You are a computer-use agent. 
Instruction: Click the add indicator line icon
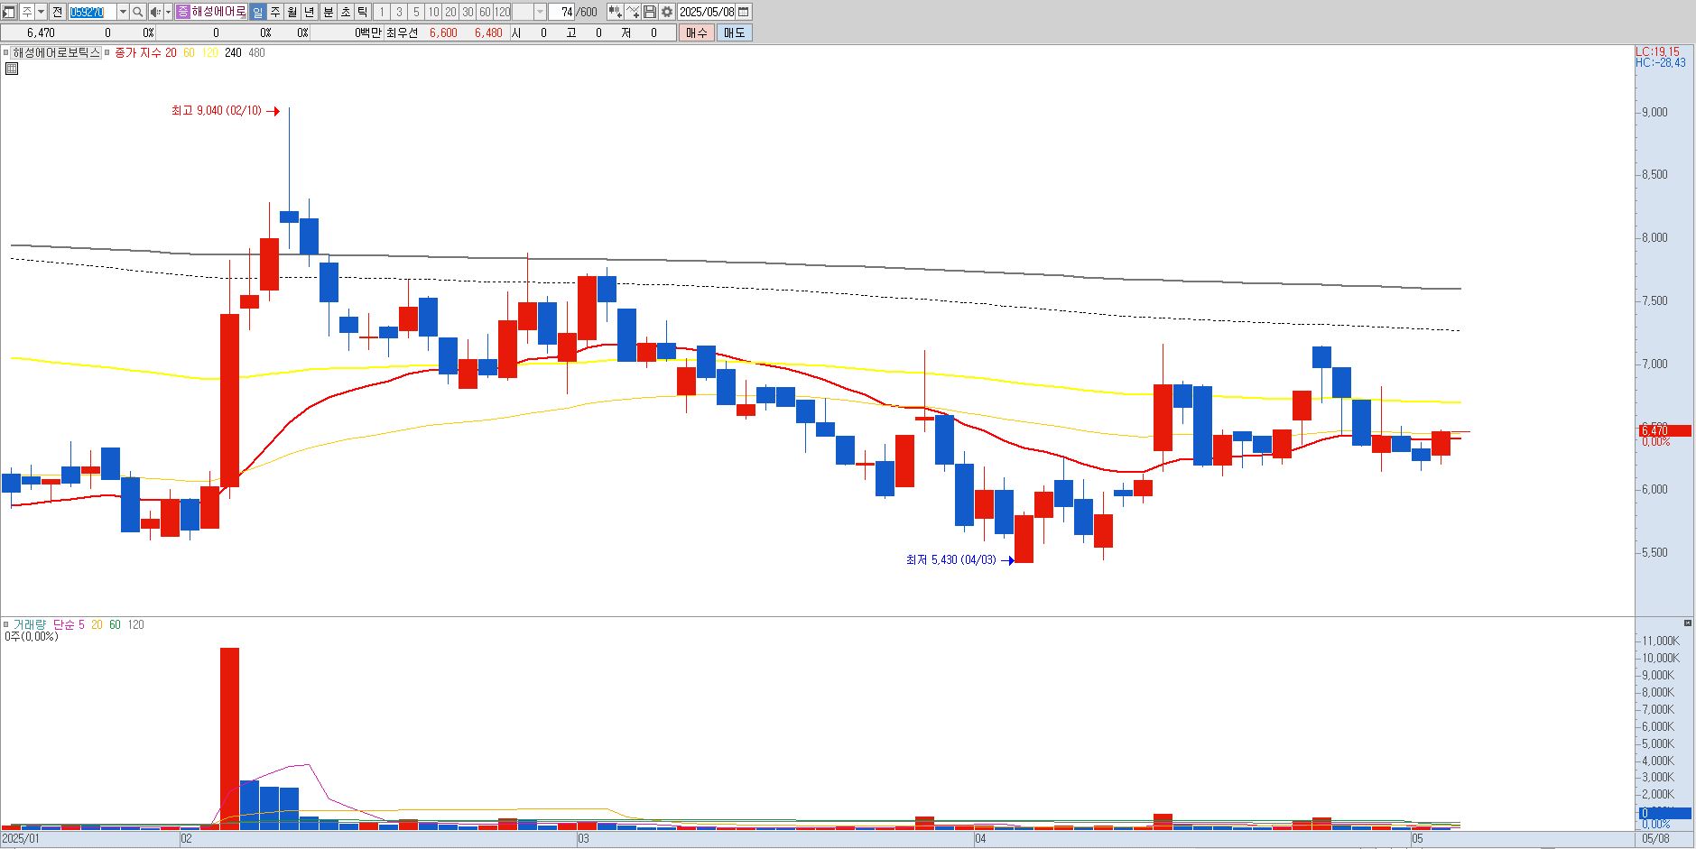tap(633, 12)
